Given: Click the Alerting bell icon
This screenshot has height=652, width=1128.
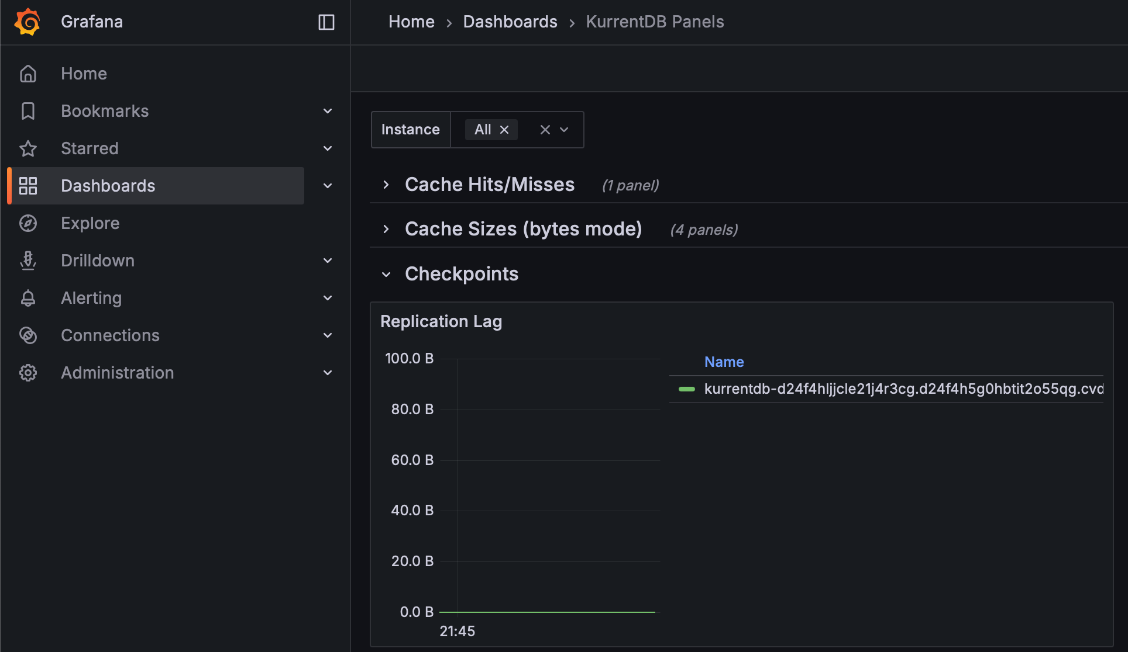Looking at the screenshot, I should (28, 297).
